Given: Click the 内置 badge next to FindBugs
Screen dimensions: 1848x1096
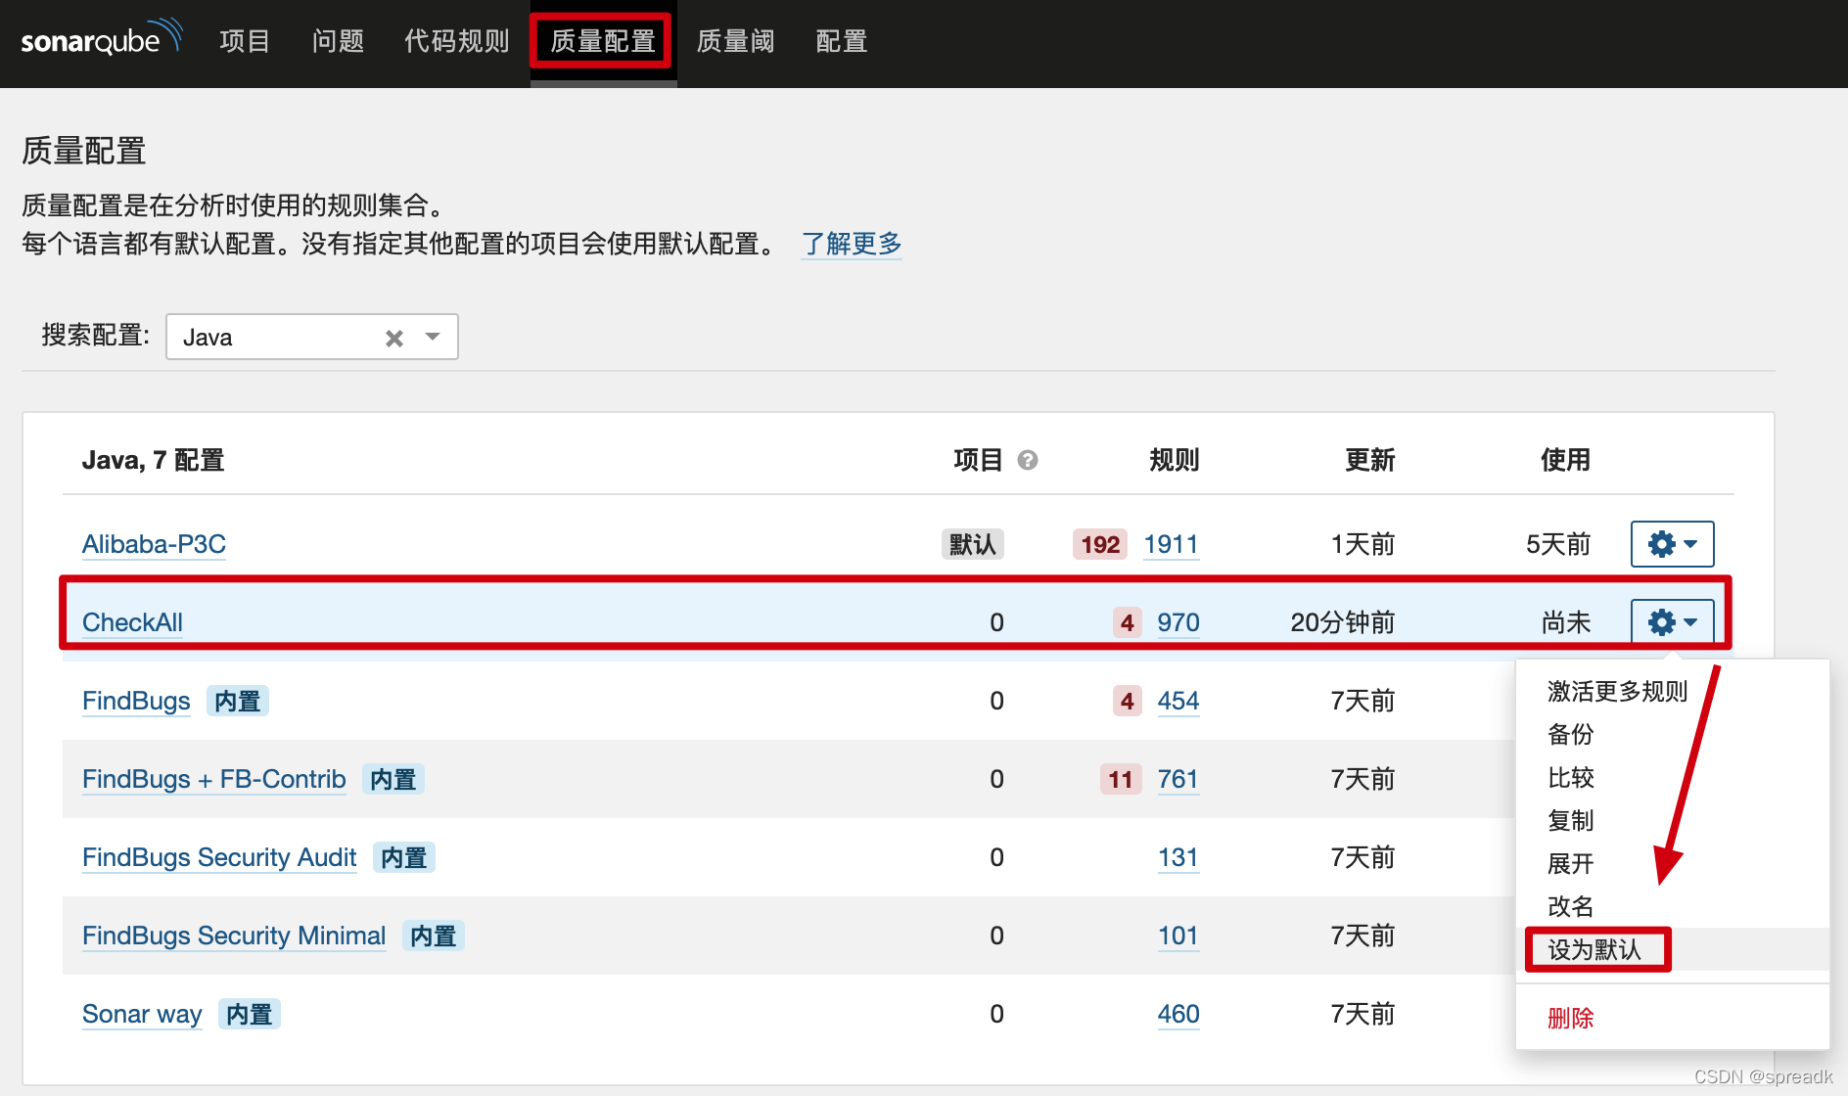Looking at the screenshot, I should pyautogui.click(x=238, y=701).
